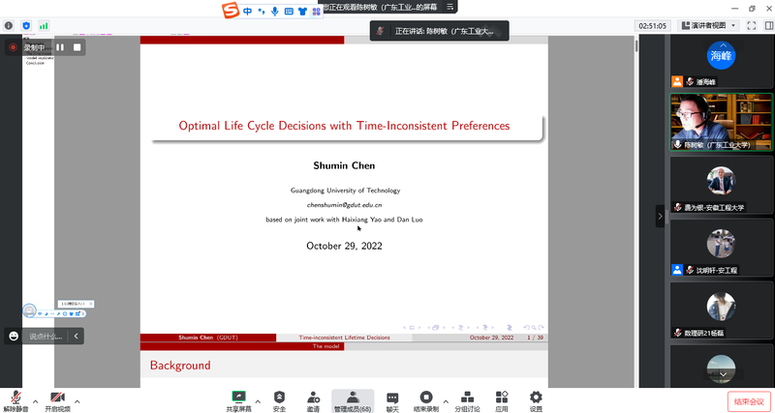Expand the microphone options arrow
The height and width of the screenshot is (413, 775).
pos(35,399)
